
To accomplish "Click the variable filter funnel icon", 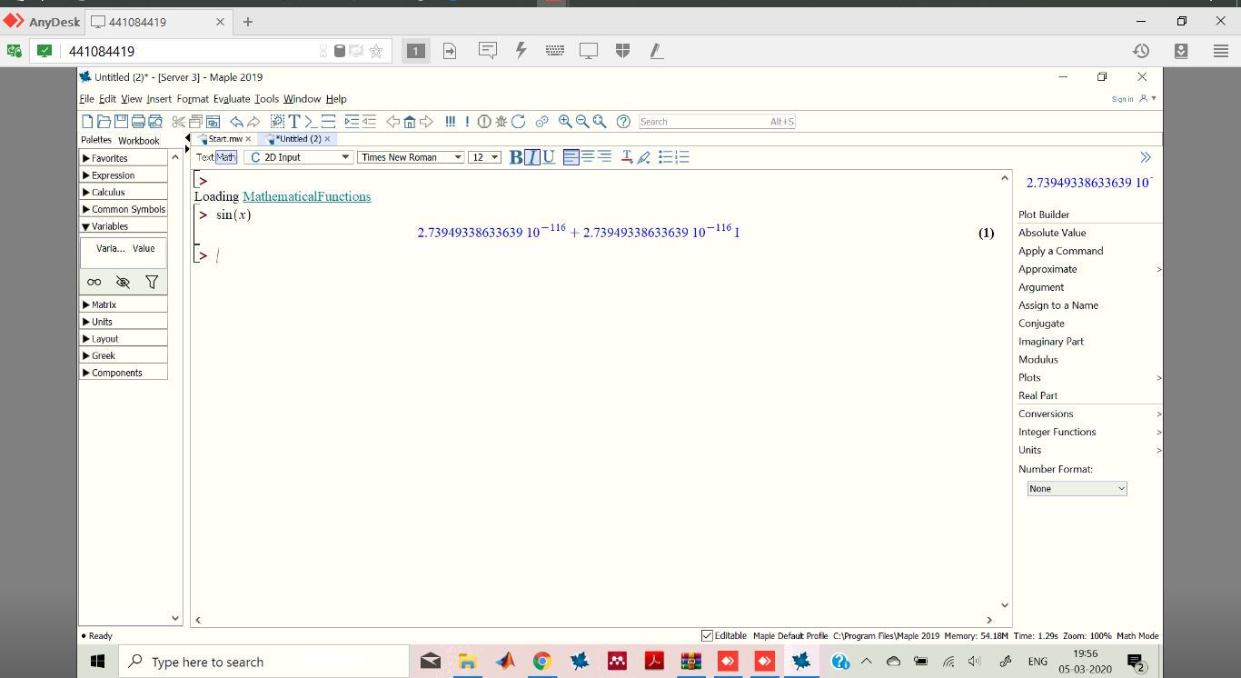I will (x=152, y=283).
